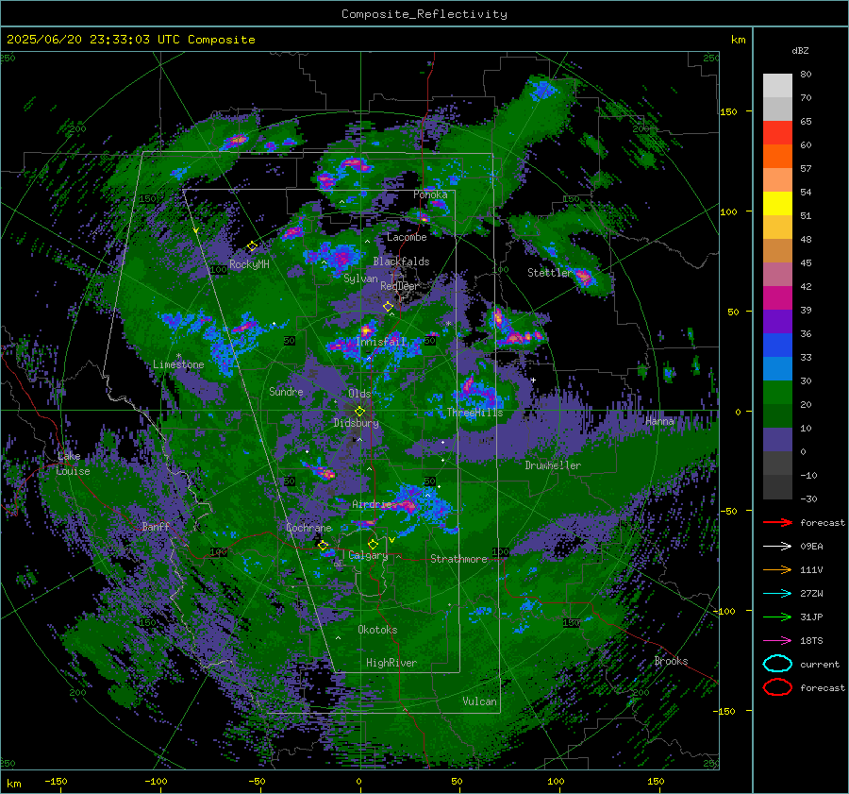Image resolution: width=849 pixels, height=794 pixels.
Task: Click the Limestone label
Action: pyautogui.click(x=178, y=364)
